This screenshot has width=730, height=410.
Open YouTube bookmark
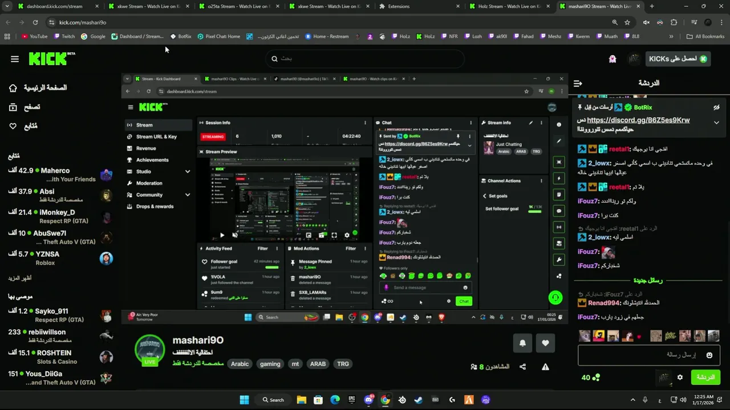[34, 36]
